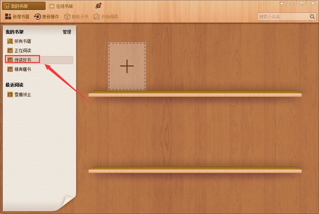Close the reader window

[x=313, y=3]
